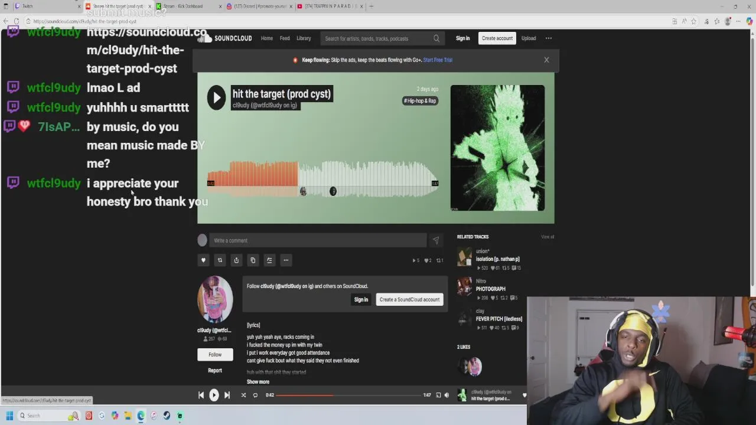The image size is (756, 425).
Task: Play the track from the bottom player bar
Action: [214, 395]
